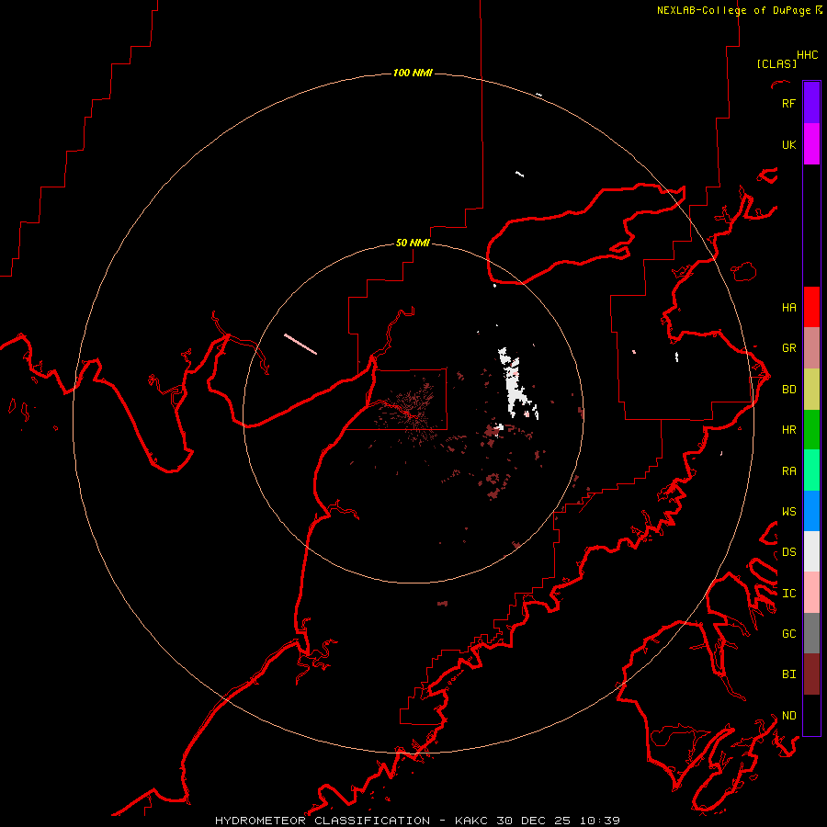Click the ND black legend swatch

(x=811, y=715)
